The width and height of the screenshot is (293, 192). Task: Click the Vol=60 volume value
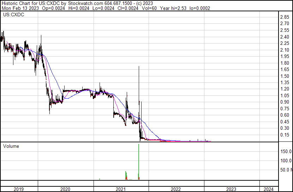149,8
